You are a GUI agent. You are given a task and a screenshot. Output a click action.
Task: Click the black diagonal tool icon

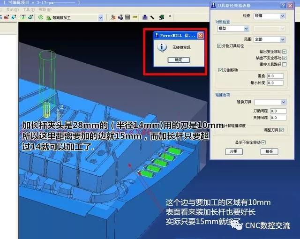click(x=152, y=17)
